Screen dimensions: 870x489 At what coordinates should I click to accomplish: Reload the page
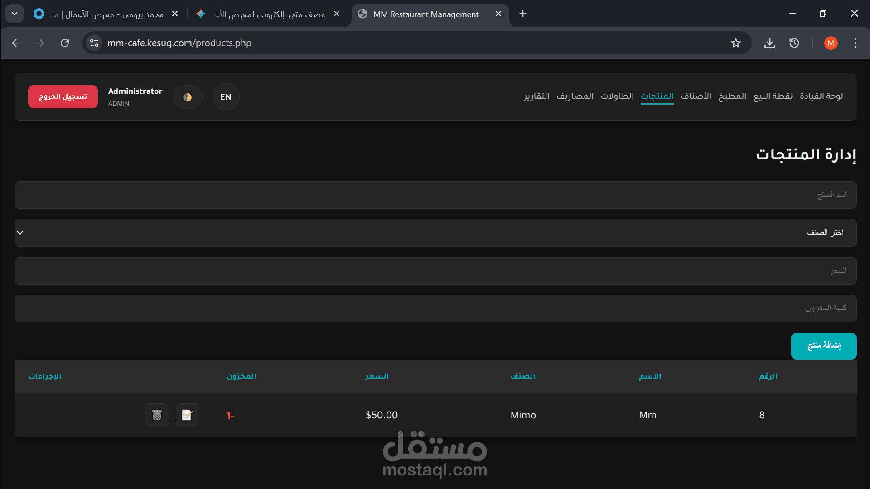coord(65,43)
